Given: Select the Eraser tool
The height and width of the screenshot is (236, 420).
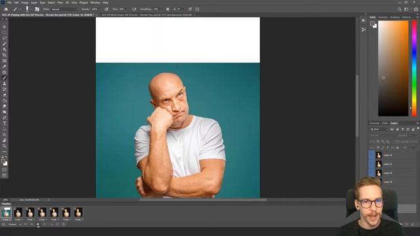Looking at the screenshot, I should pos(5,95).
